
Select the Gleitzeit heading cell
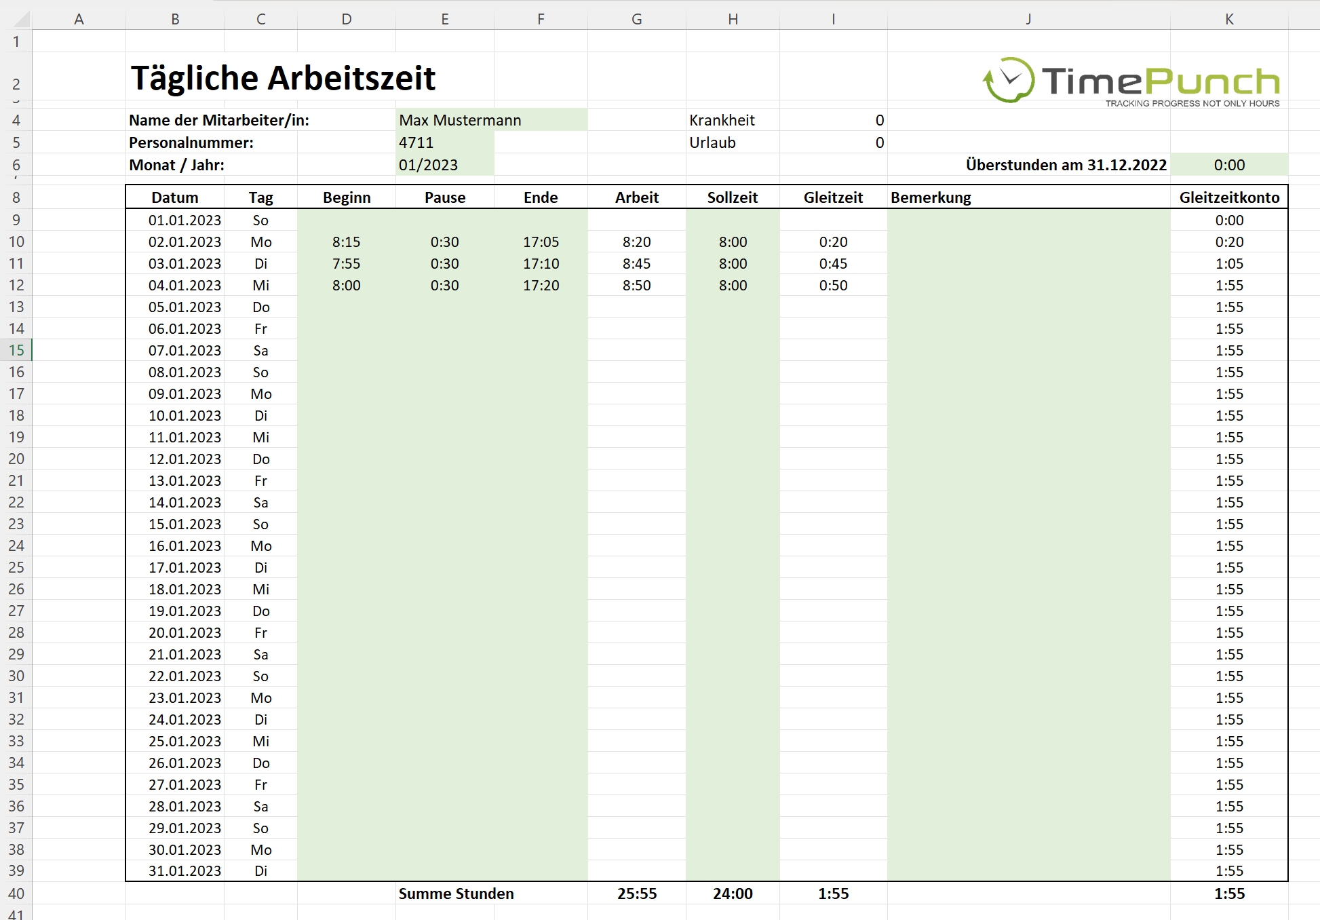pyautogui.click(x=834, y=197)
